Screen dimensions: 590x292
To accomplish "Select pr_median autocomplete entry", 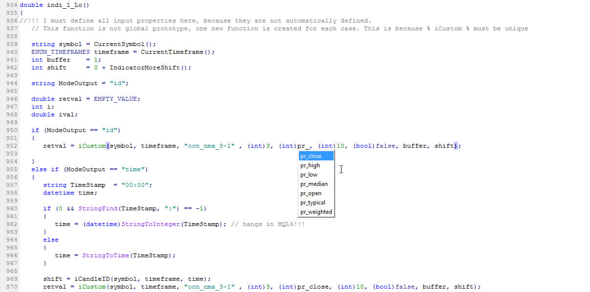I will [316, 184].
